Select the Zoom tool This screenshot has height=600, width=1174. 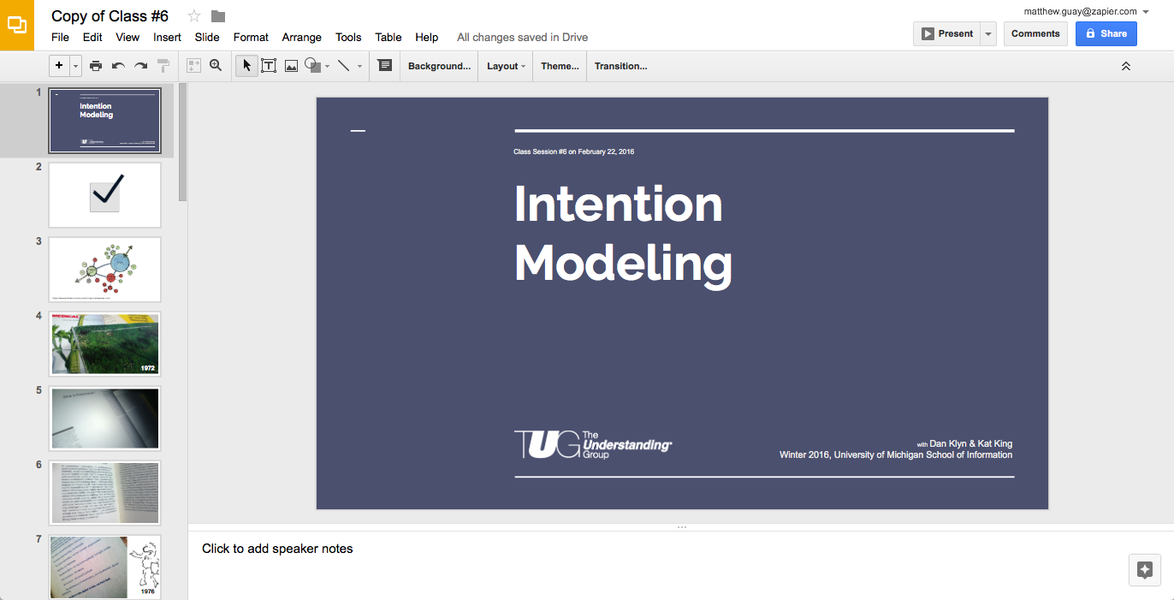pyautogui.click(x=216, y=65)
